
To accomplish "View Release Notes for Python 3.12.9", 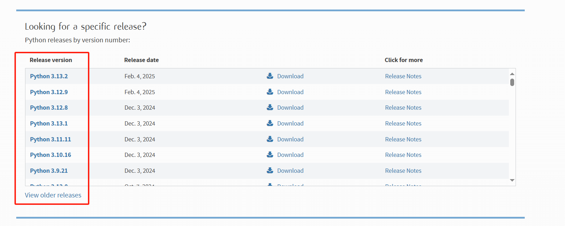I will [x=403, y=92].
